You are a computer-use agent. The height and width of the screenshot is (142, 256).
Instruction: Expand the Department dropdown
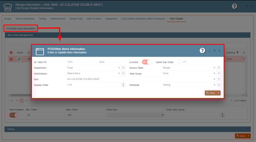coord(123,68)
